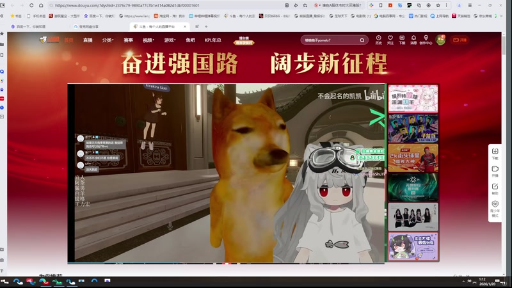Open the user avatar with badge

440,40
